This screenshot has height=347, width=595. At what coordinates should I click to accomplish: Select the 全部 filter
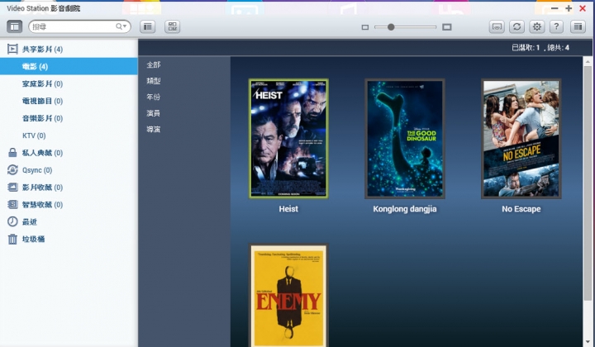click(x=154, y=64)
